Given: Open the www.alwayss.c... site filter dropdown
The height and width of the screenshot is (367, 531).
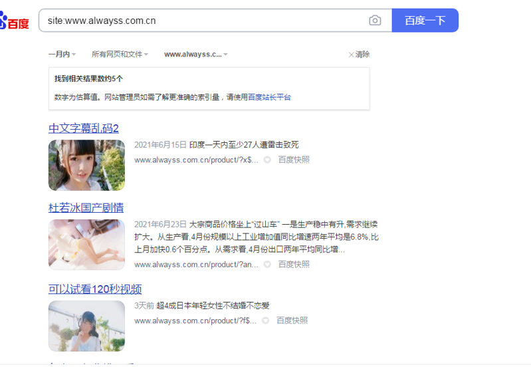Looking at the screenshot, I should tap(196, 55).
